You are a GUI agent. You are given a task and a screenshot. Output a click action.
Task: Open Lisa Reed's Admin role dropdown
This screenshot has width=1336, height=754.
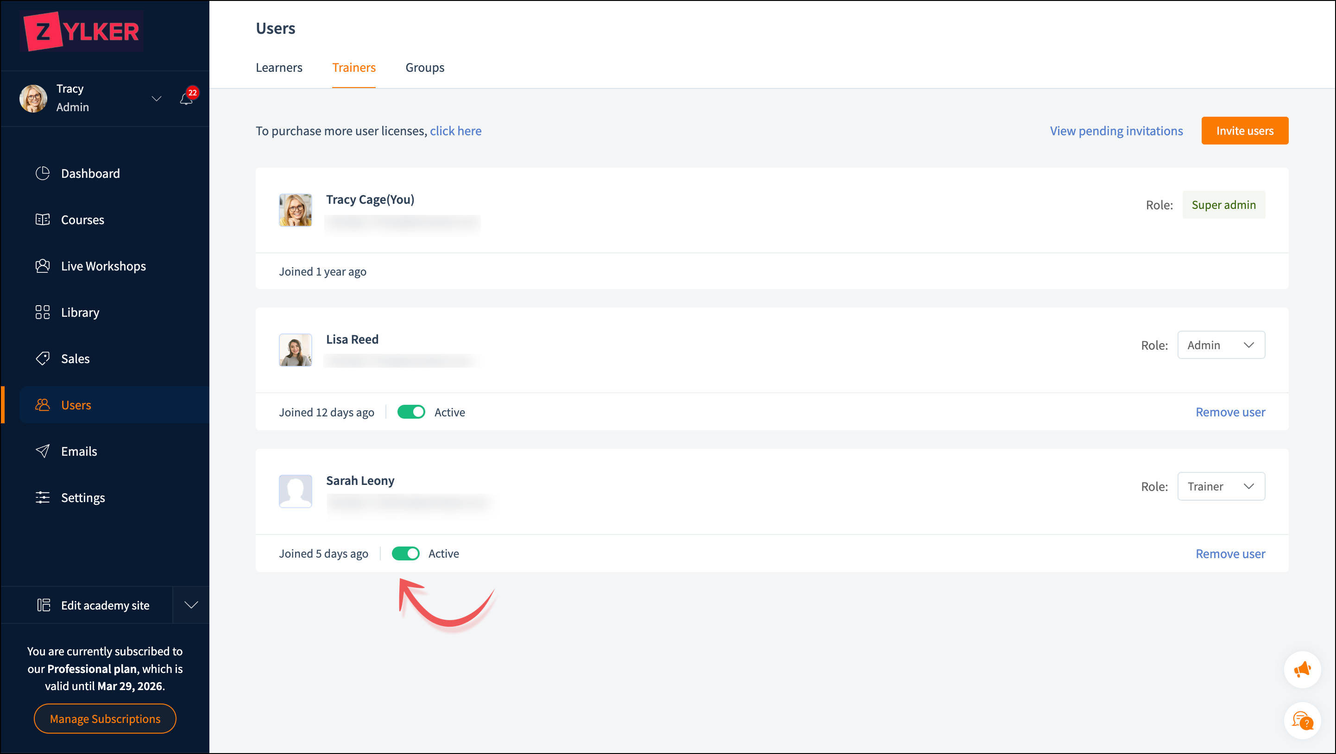pos(1221,345)
